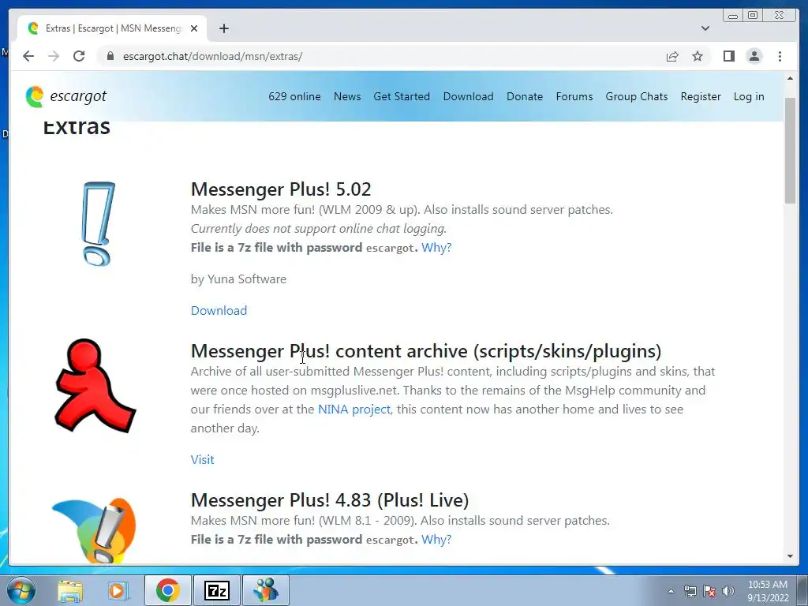This screenshot has width=808, height=606.
Task: Click the forward navigation arrow
Action: (54, 56)
